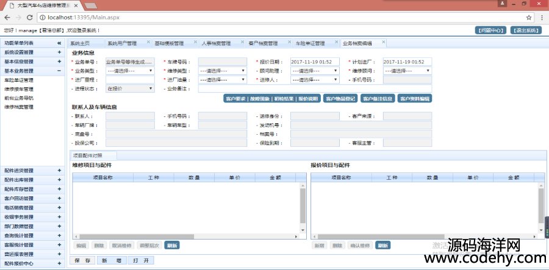This screenshot has width=549, height=270.
Task: Switch to the 人事档案管理 tab
Action: click(x=216, y=43)
